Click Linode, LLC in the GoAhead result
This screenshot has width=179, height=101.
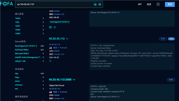click(59, 54)
